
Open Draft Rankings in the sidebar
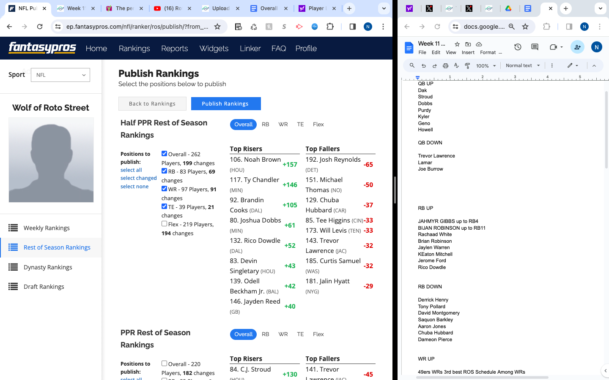(44, 287)
